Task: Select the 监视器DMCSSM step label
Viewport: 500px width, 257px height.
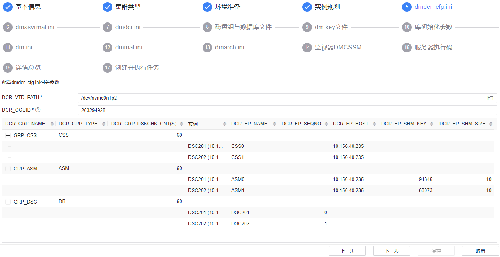Action: tap(338, 48)
